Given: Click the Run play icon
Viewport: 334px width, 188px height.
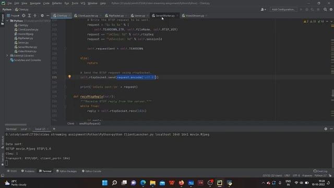Looking at the screenshot, I should 301,9.
